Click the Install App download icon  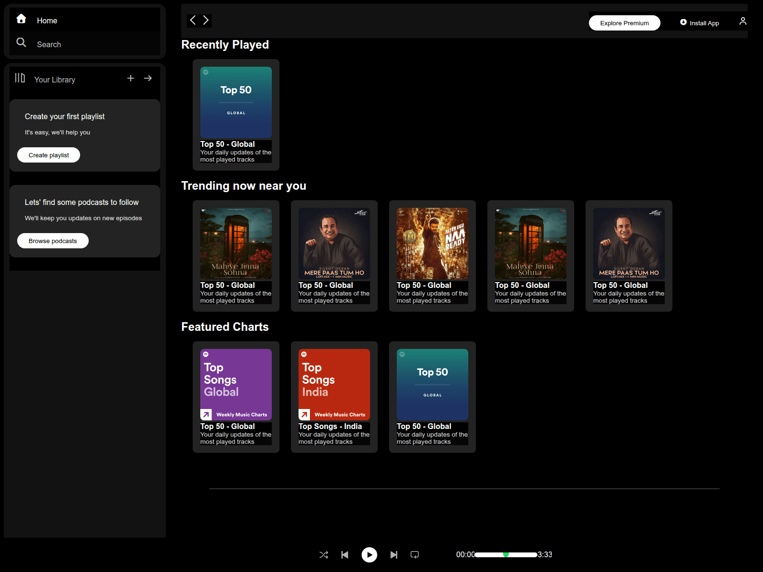[x=683, y=22]
